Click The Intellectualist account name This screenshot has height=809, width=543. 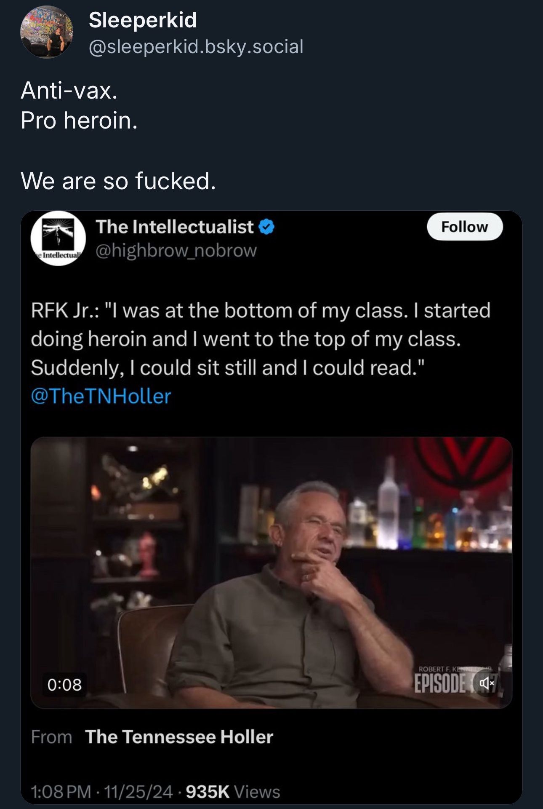coord(174,227)
